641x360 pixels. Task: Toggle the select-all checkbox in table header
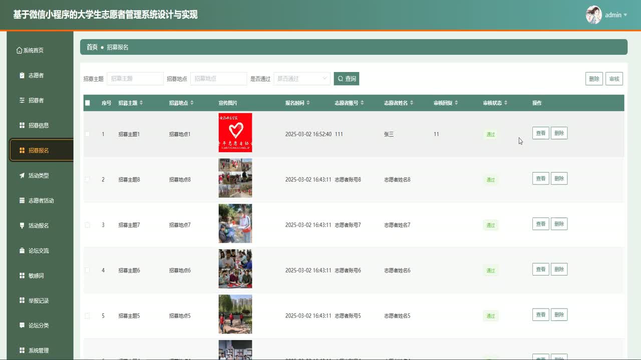pyautogui.click(x=88, y=103)
